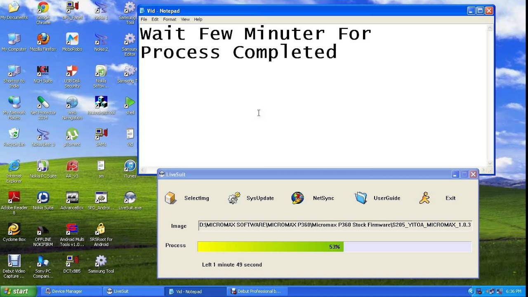This screenshot has height=297, width=528.
Task: Select the shell desktop shortcut
Action: pyautogui.click(x=130, y=106)
